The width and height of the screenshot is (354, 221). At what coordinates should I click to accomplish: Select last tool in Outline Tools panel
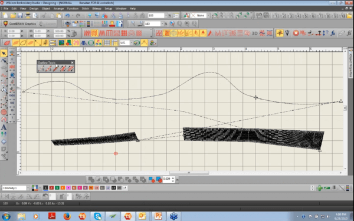(71, 68)
